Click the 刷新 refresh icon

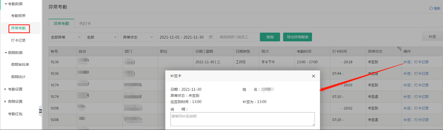tap(431, 9)
